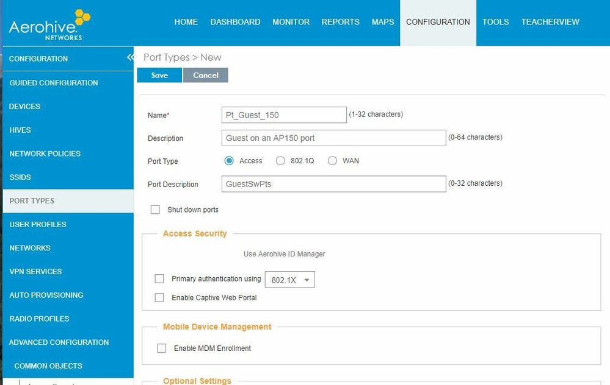Image resolution: width=610 pixels, height=385 pixels.
Task: Click the Access Security section heading
Action: [195, 234]
